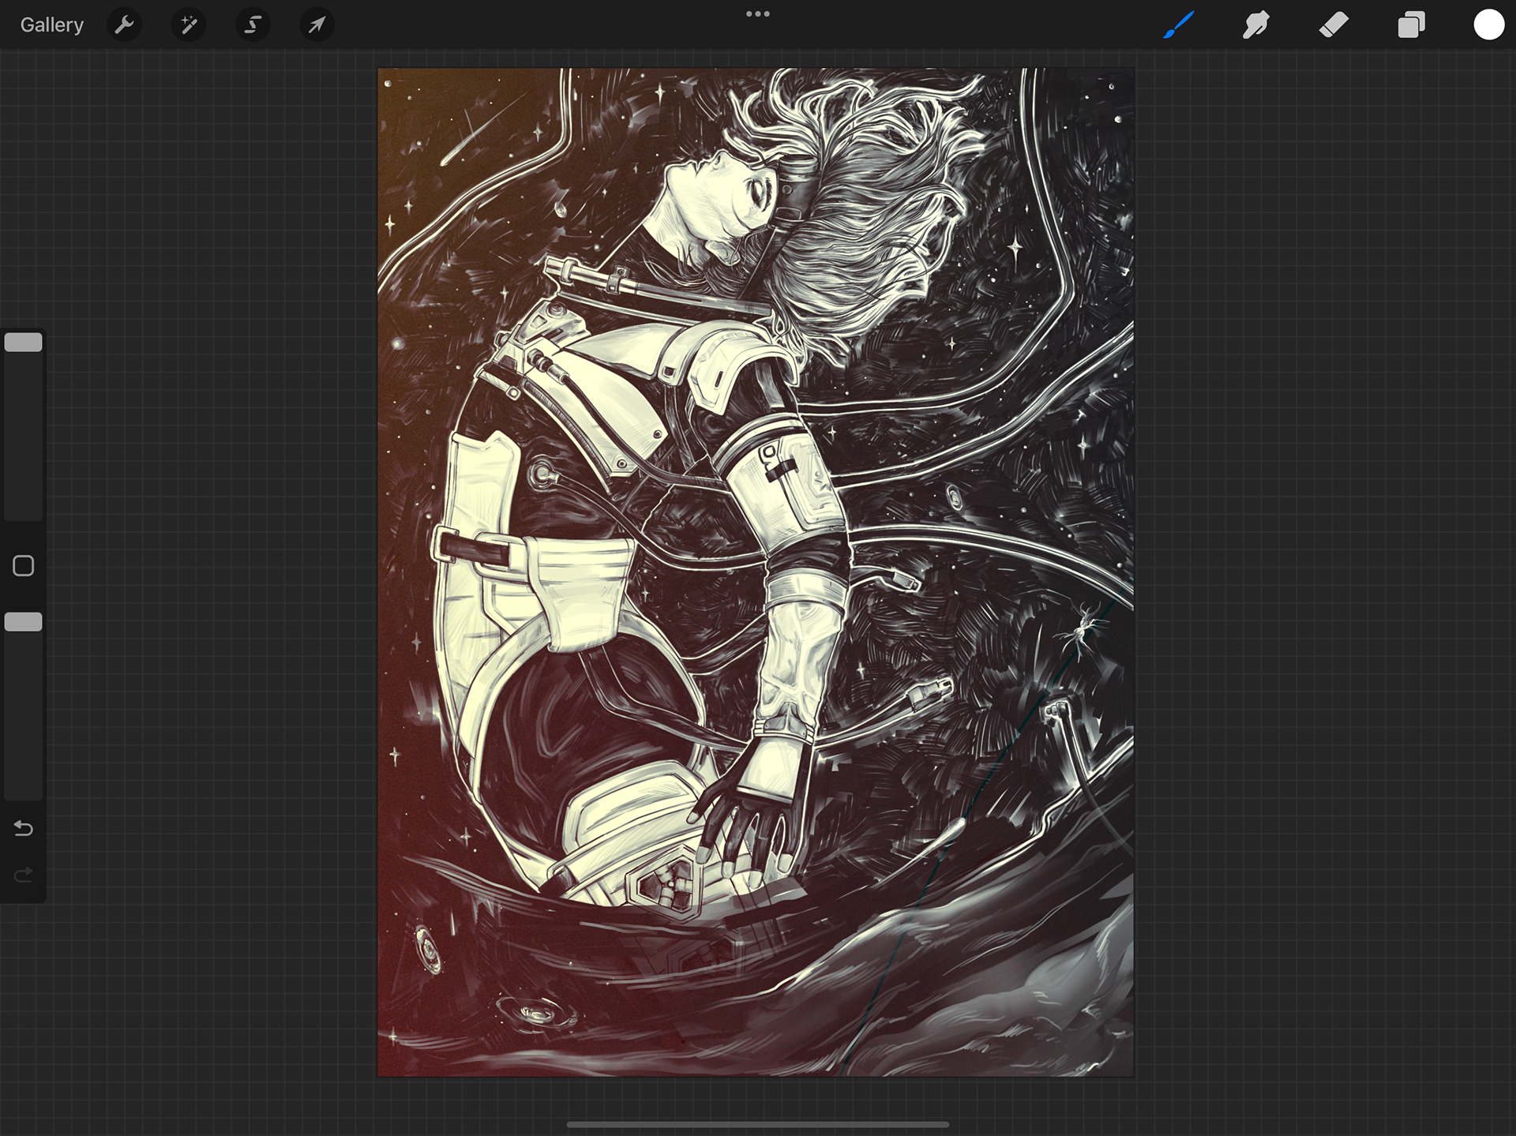Image resolution: width=1516 pixels, height=1136 pixels.
Task: Click the brush opacity slider handle
Action: tap(24, 622)
